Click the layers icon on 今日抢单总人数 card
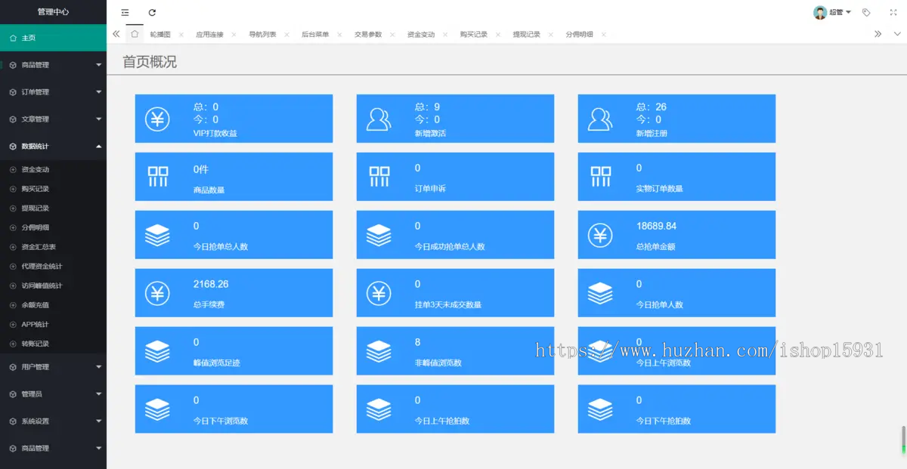907x469 pixels. point(157,235)
